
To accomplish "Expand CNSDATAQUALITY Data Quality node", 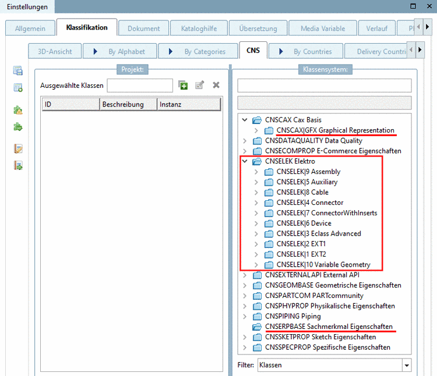I will pos(245,141).
